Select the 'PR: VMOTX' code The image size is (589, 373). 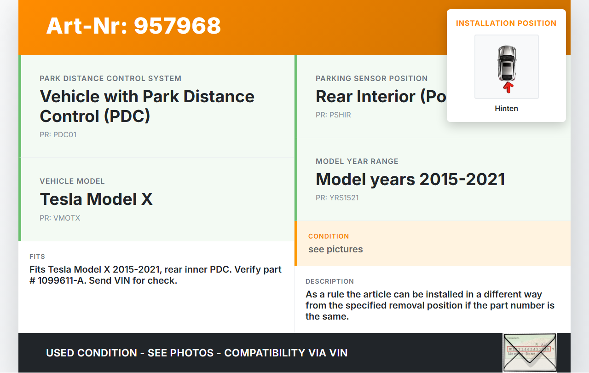click(60, 218)
